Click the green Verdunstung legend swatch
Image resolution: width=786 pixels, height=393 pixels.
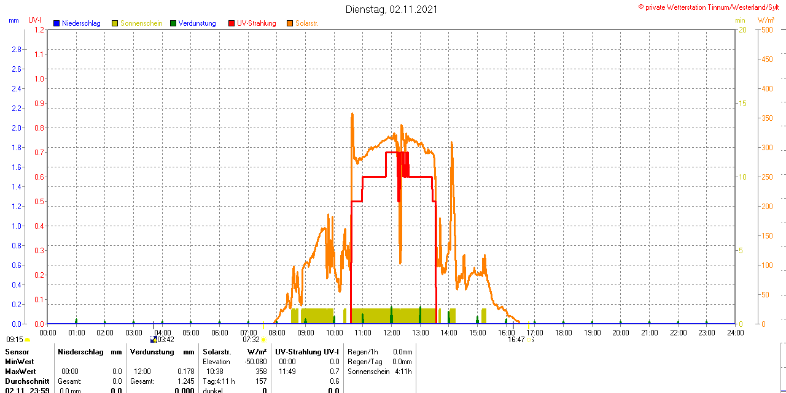173,23
